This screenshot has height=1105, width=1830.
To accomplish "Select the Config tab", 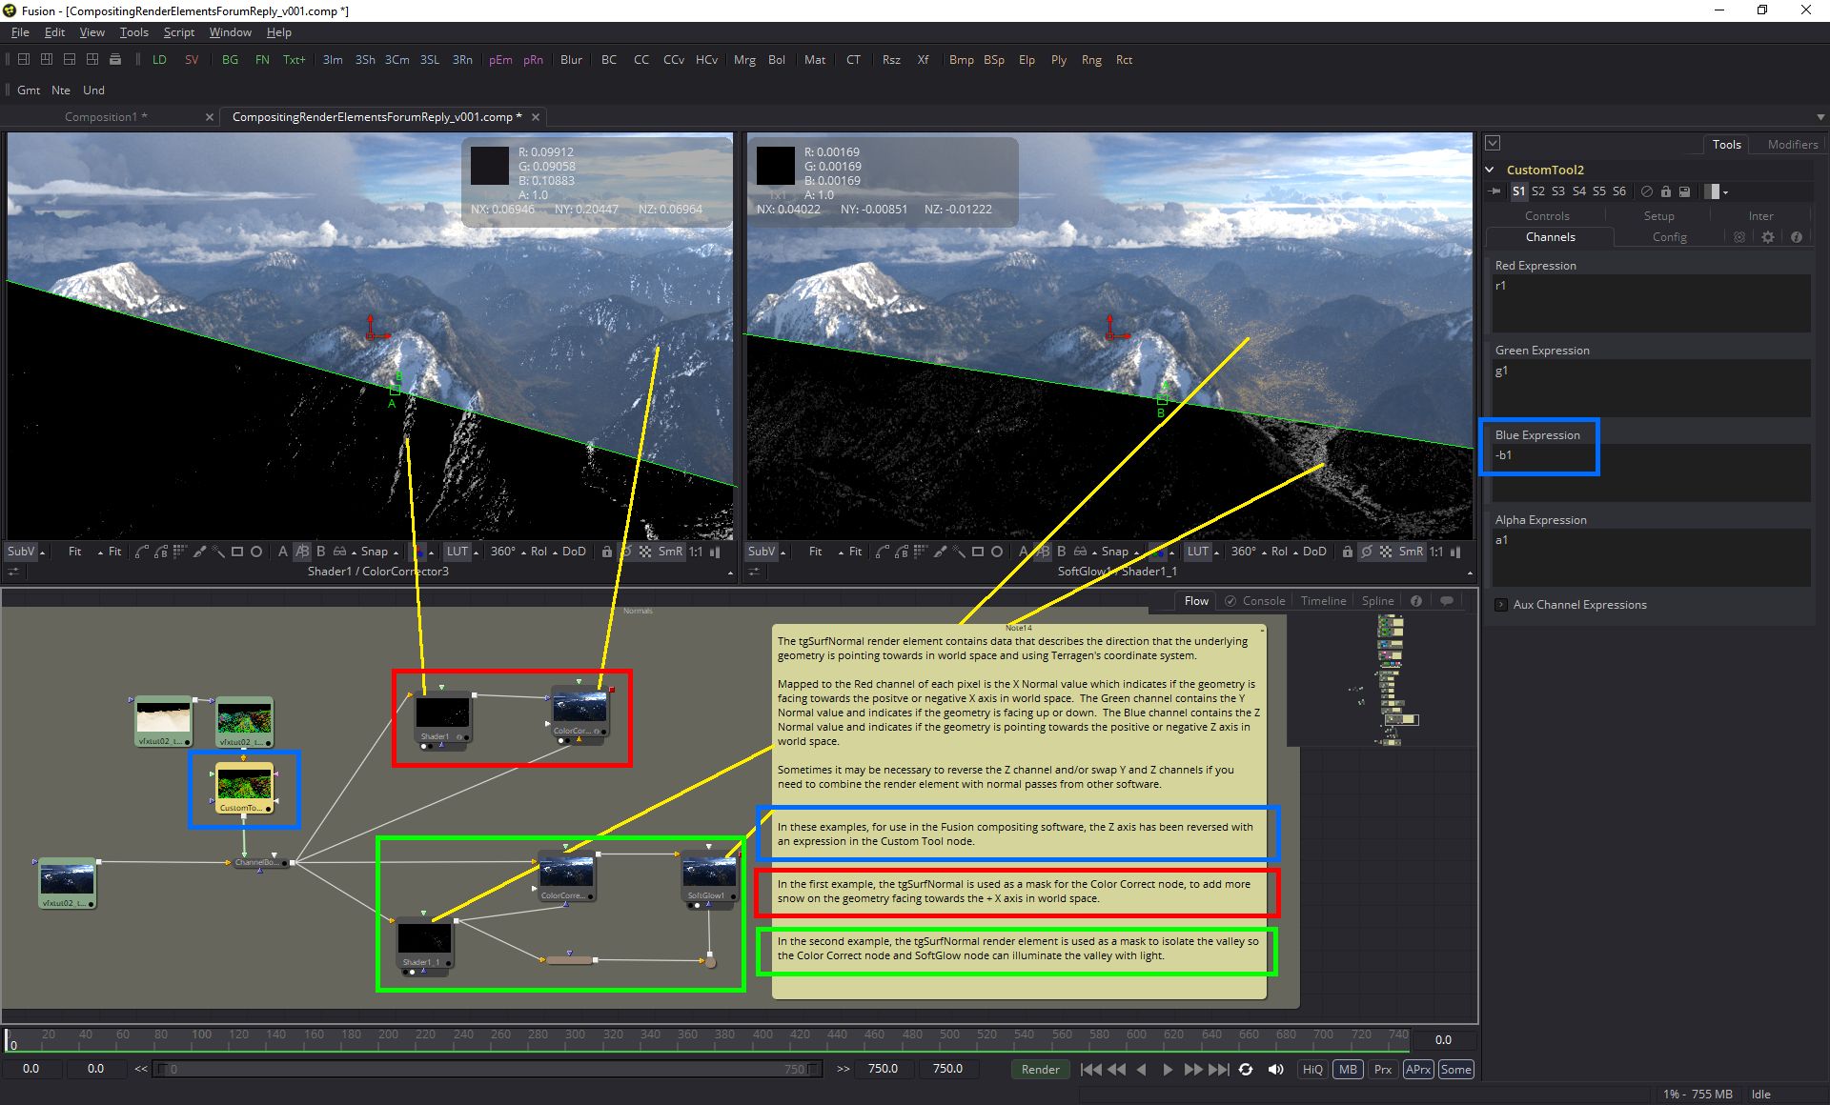I will [x=1669, y=237].
